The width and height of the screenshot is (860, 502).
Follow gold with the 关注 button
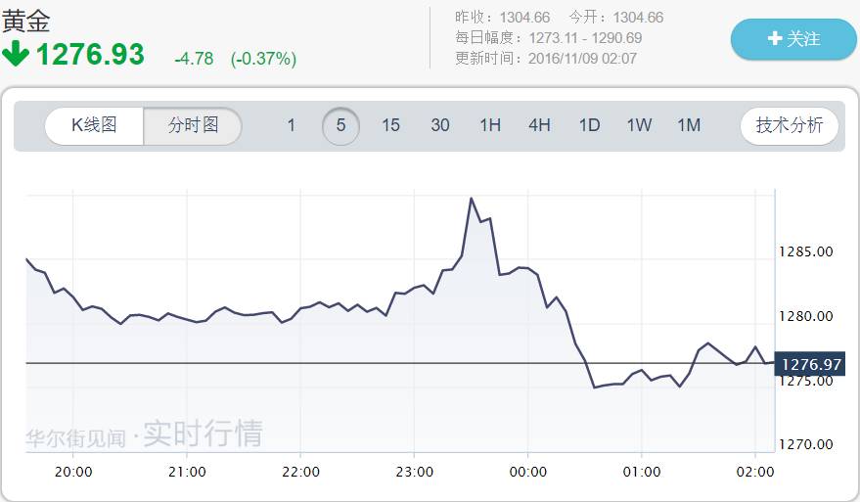click(x=793, y=39)
